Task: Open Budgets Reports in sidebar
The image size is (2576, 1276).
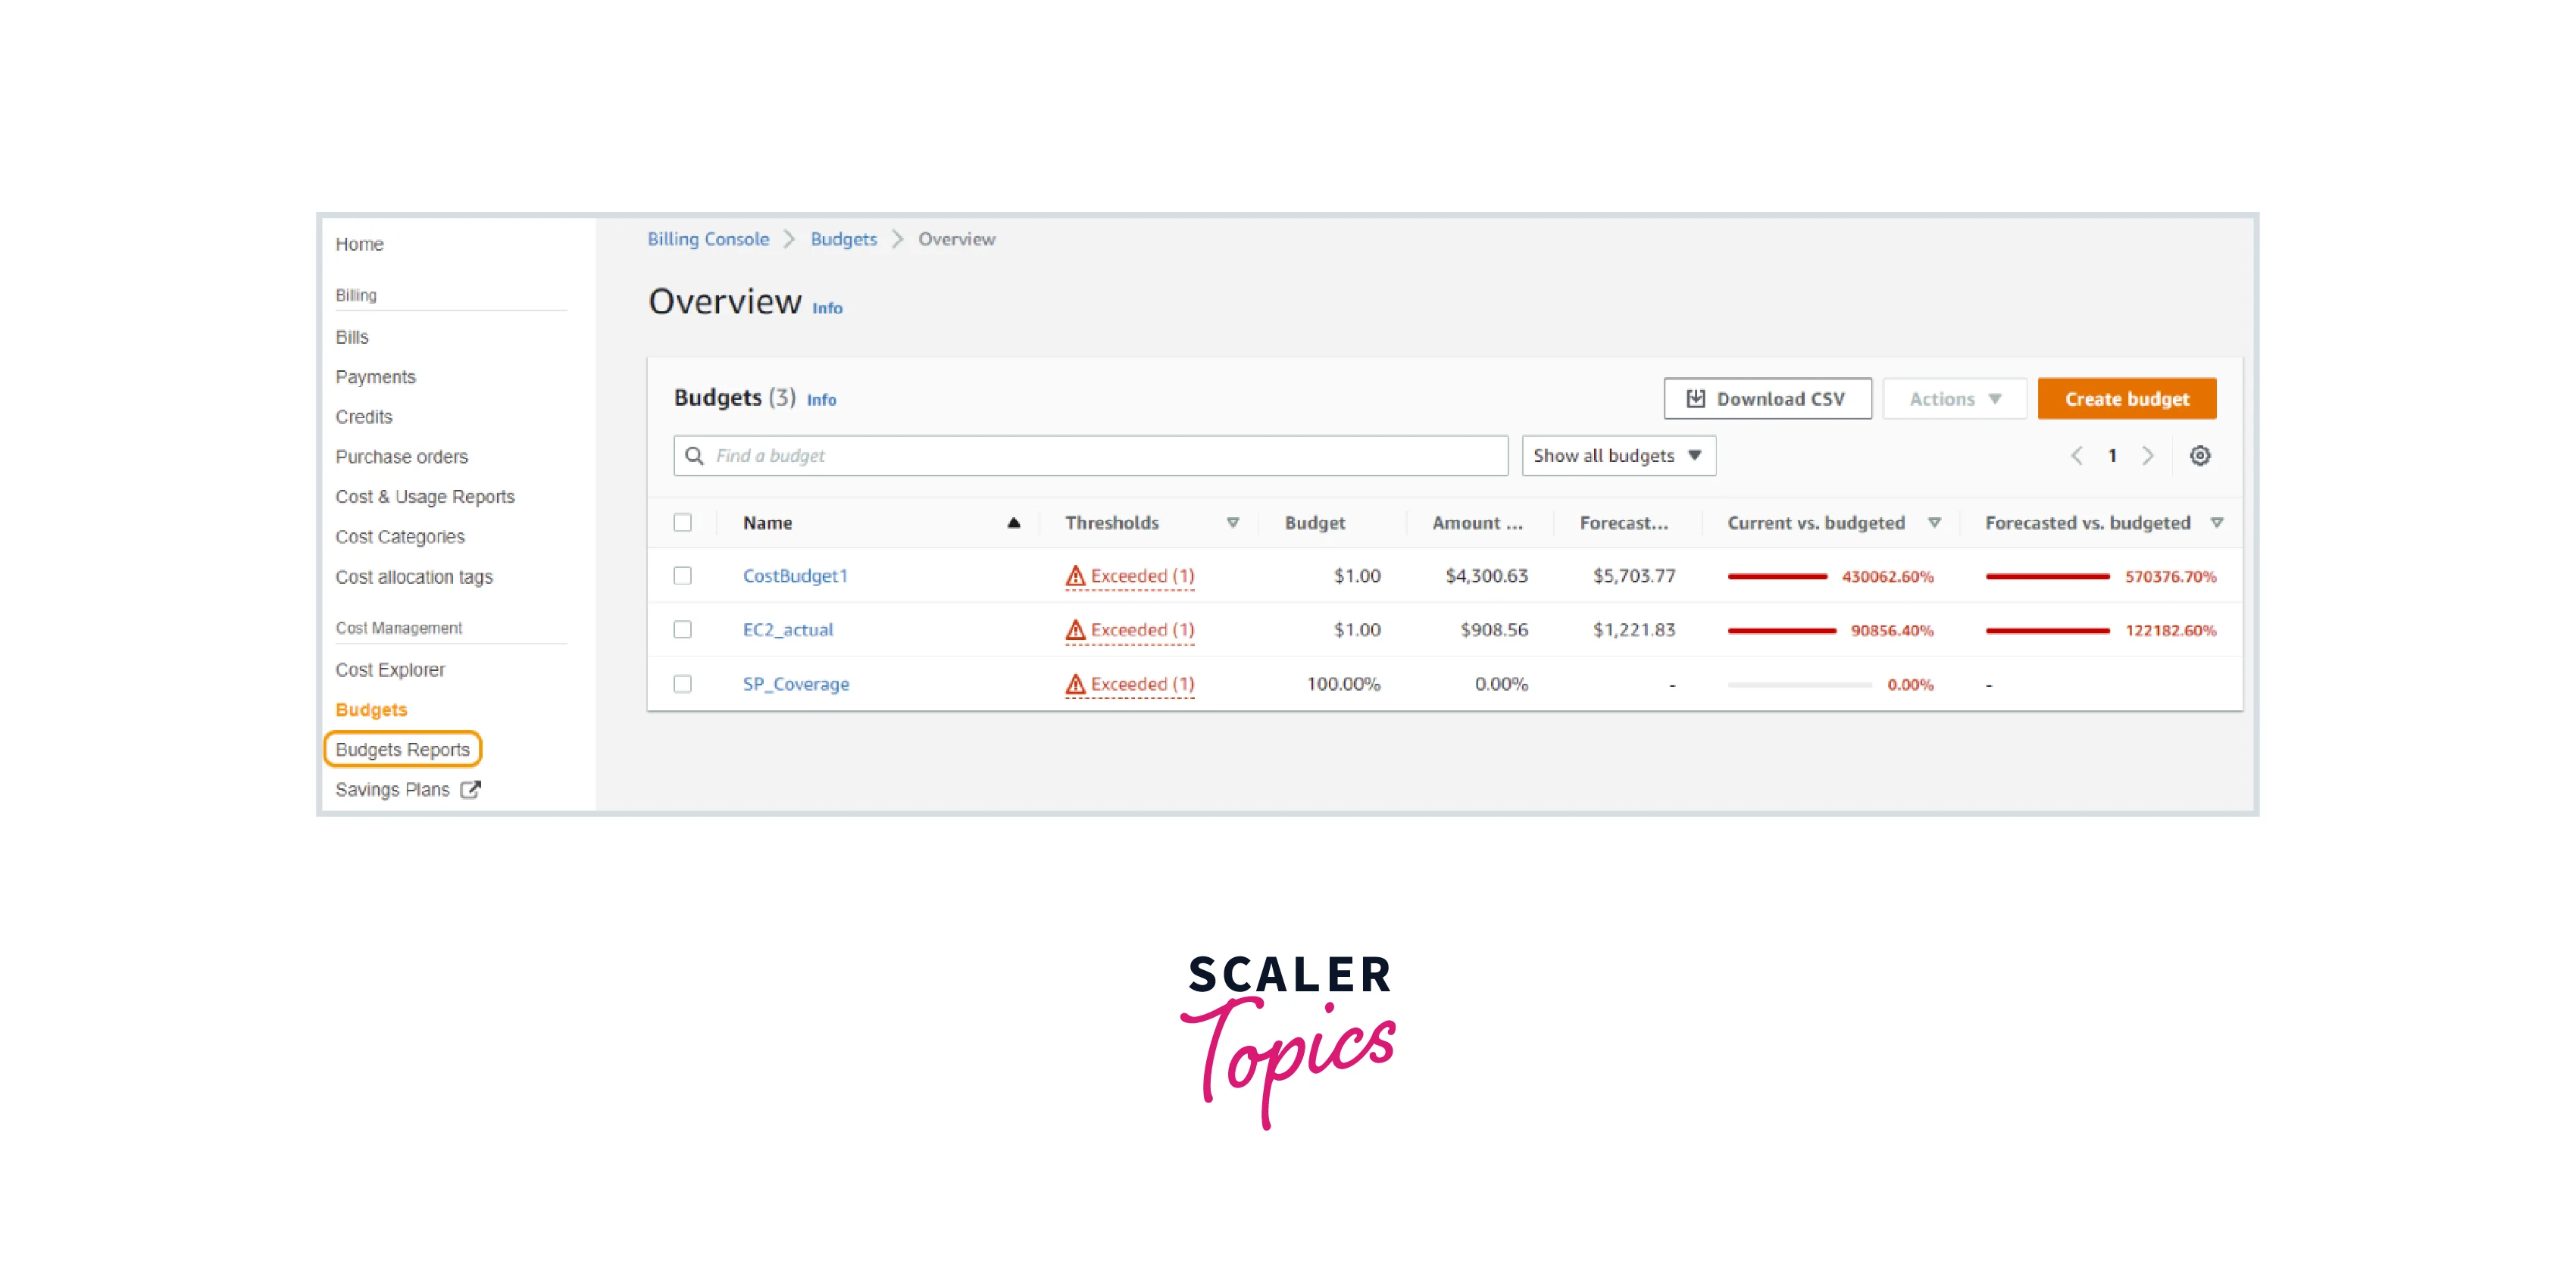Action: [x=402, y=750]
